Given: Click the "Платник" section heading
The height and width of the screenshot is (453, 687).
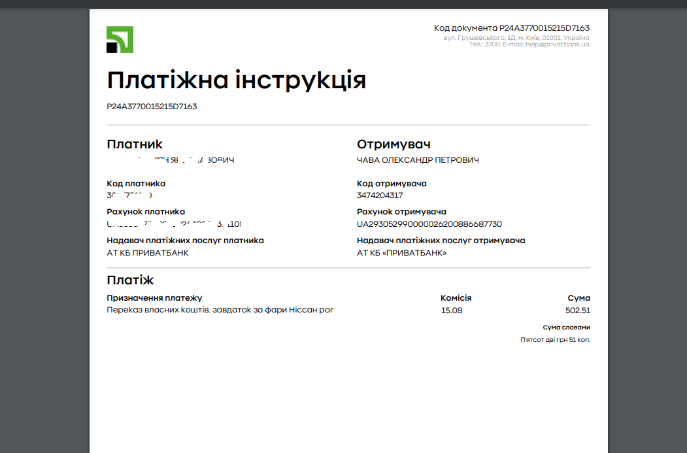Looking at the screenshot, I should (x=135, y=144).
